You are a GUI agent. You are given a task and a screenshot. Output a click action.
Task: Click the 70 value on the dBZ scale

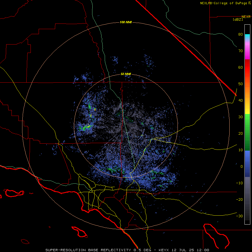(x=241, y=51)
